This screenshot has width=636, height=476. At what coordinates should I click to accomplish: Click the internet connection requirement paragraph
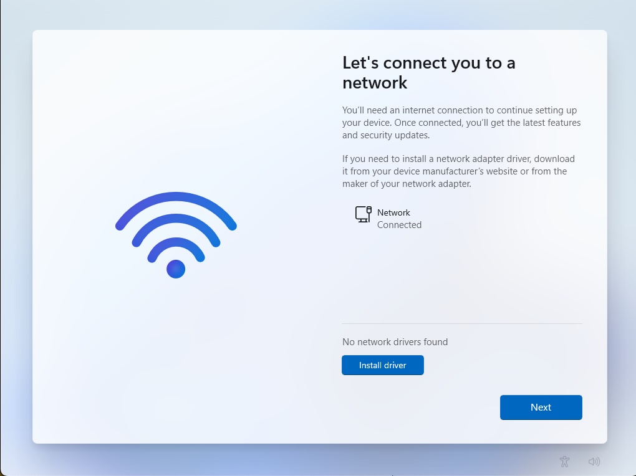tap(461, 123)
